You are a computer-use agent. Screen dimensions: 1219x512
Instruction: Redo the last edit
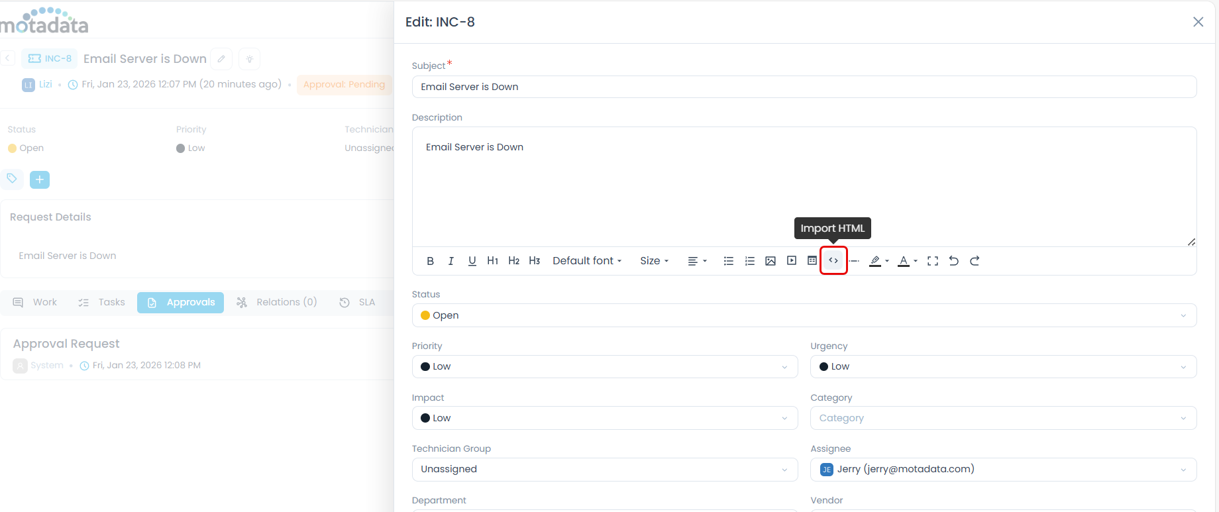[x=975, y=261]
